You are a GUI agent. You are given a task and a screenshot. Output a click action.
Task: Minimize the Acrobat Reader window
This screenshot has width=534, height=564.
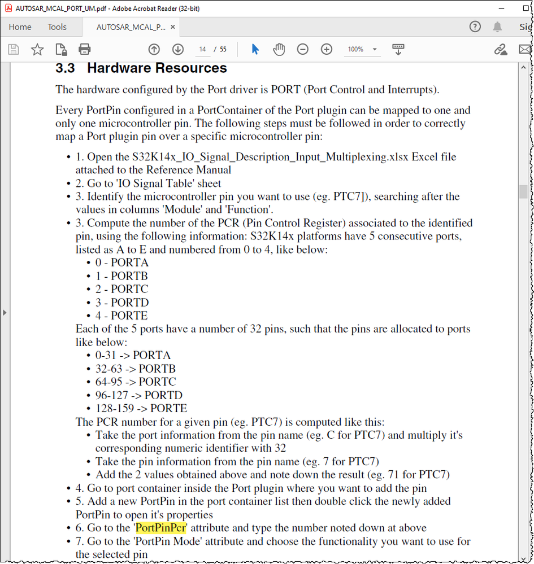(501, 8)
